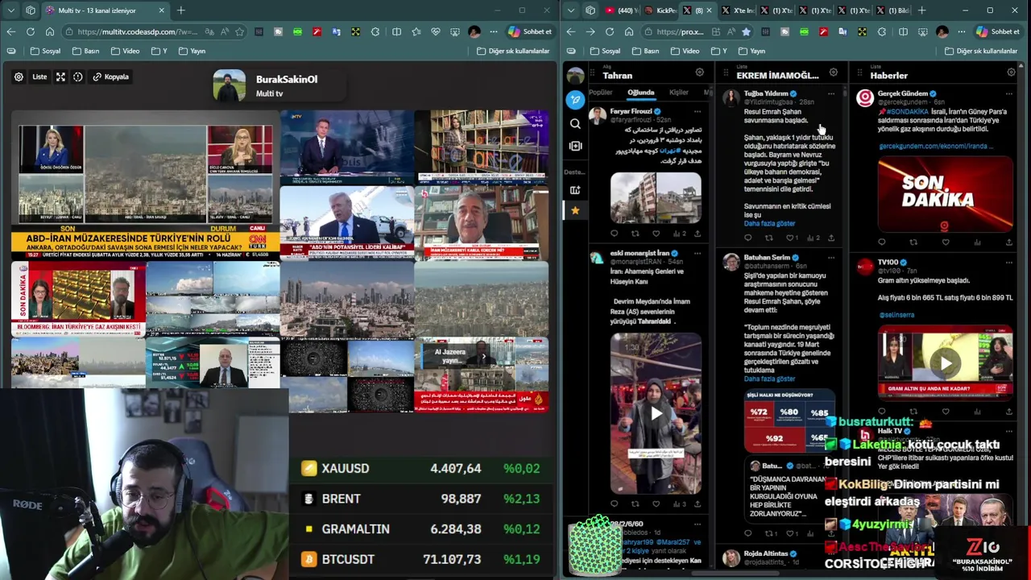Switch to the (1) Bildi tab

893,10
